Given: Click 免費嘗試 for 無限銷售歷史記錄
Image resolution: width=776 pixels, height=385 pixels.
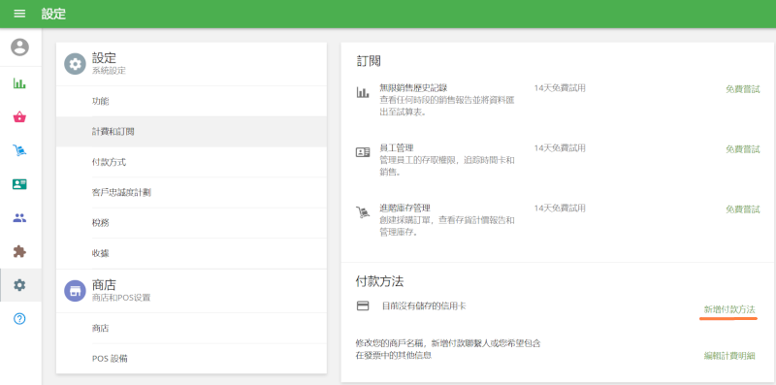Looking at the screenshot, I should [x=742, y=89].
